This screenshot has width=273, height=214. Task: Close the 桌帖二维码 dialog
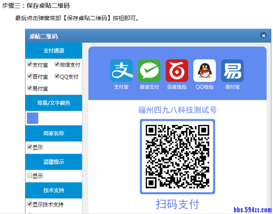(x=264, y=36)
